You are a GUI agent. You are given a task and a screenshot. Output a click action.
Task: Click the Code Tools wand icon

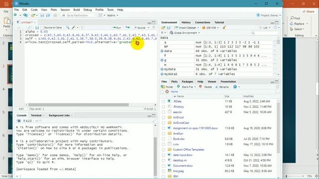click(73, 27)
